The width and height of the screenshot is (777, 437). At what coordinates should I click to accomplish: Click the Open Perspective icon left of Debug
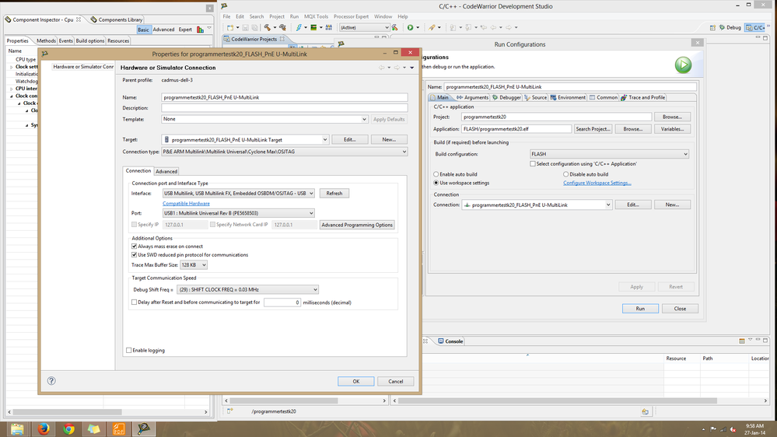(x=712, y=28)
